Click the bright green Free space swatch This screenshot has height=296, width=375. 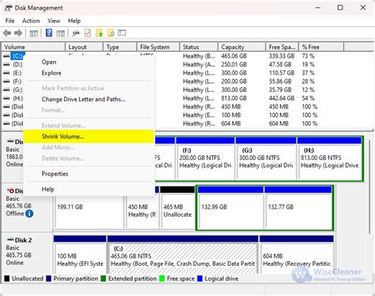pyautogui.click(x=161, y=279)
